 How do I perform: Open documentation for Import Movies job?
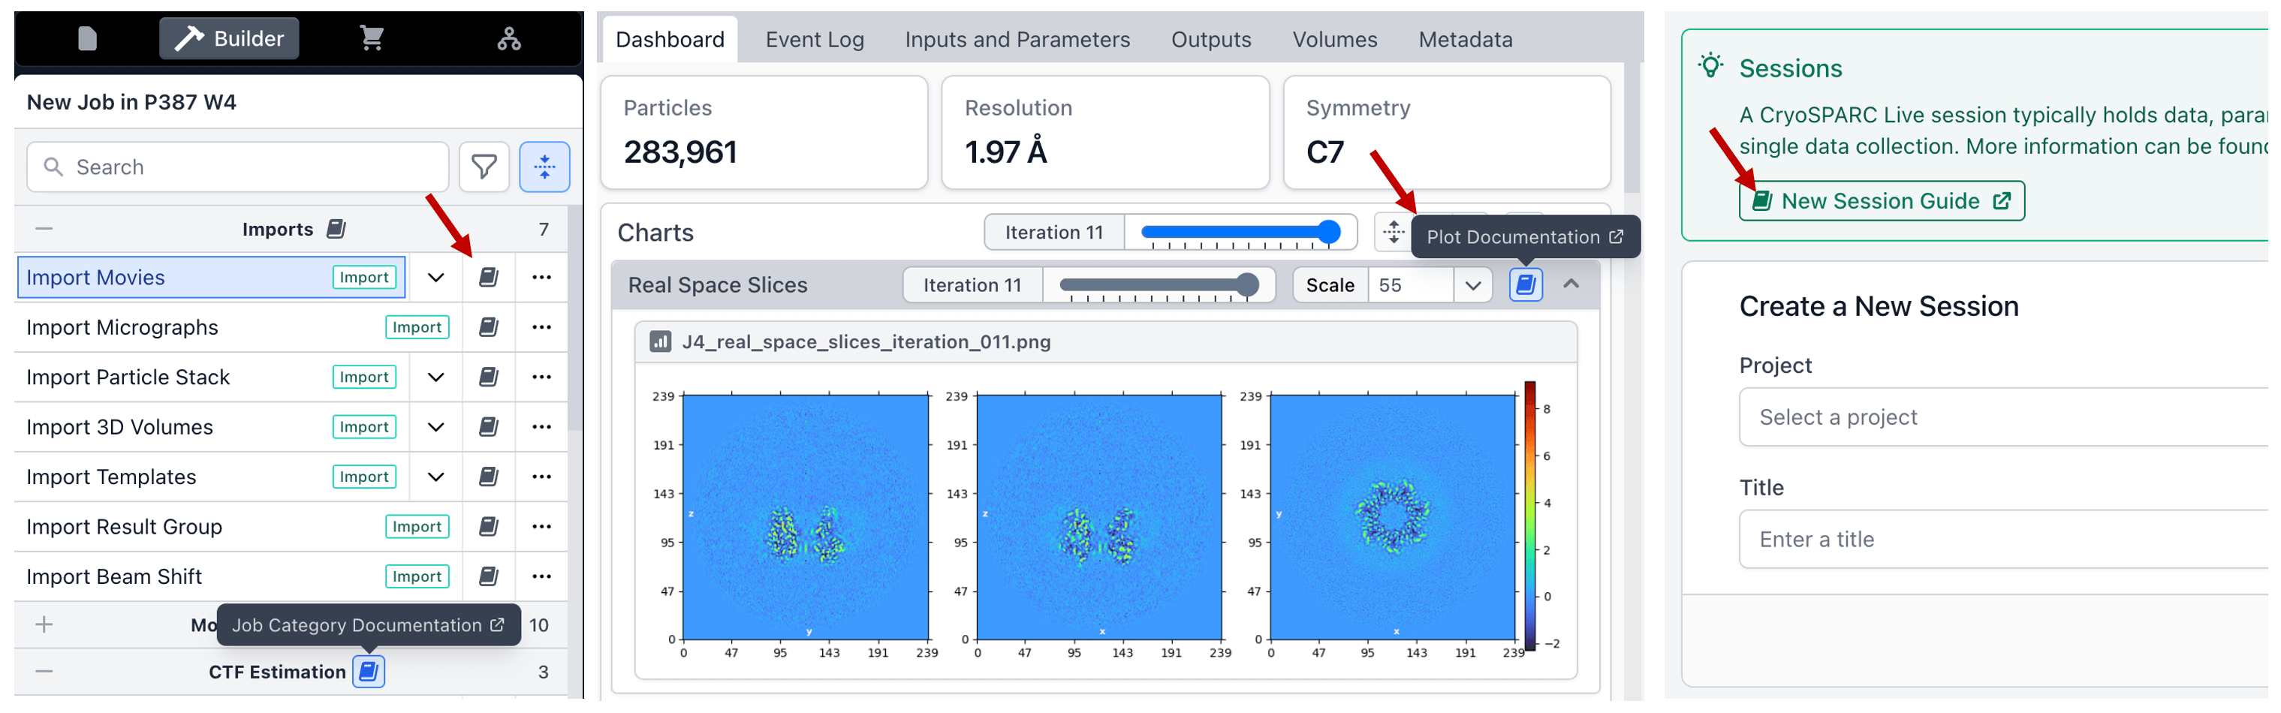point(488,277)
